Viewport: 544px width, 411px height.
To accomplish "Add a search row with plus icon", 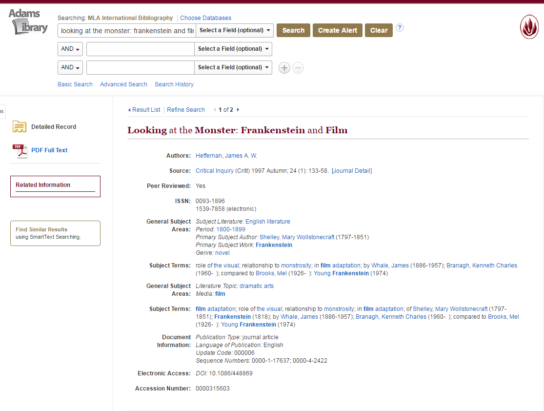I will 284,68.
